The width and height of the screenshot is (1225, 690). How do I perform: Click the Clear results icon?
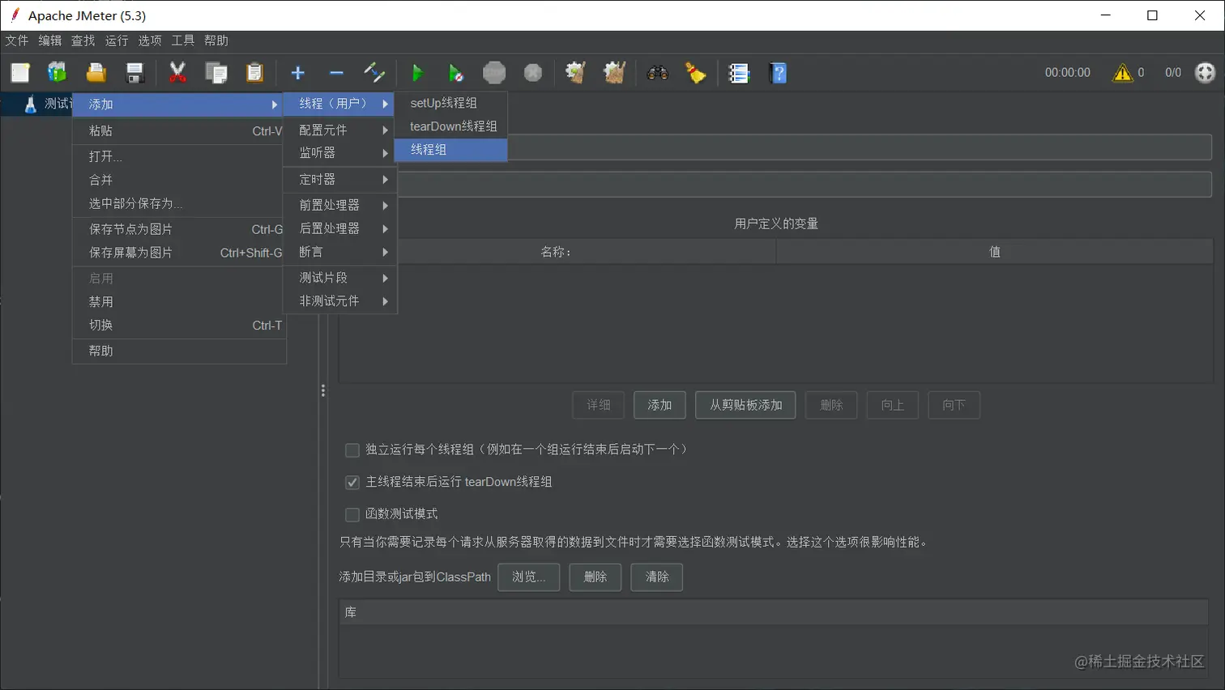click(x=576, y=73)
